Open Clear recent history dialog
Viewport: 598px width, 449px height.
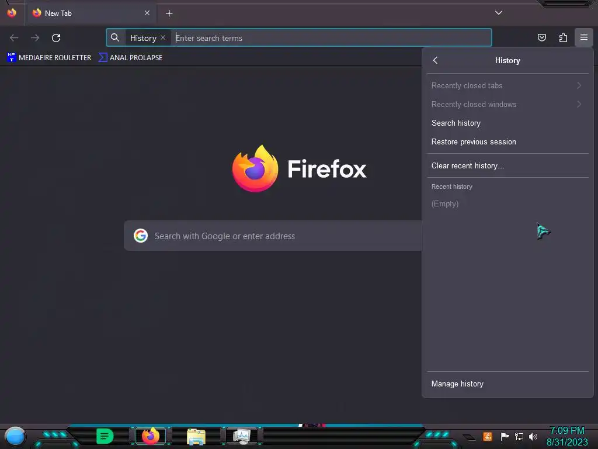coord(507,165)
